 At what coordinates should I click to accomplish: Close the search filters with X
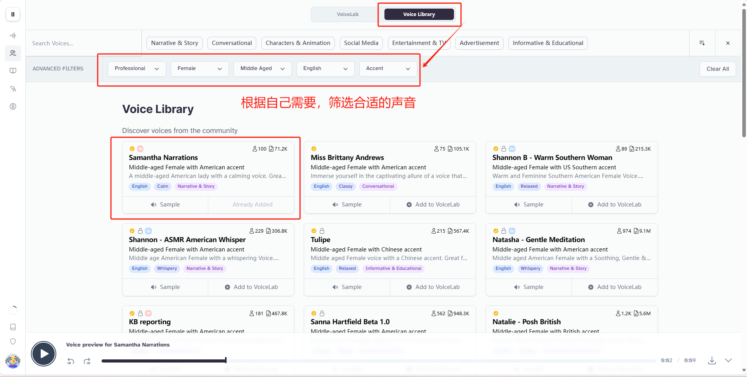point(728,43)
